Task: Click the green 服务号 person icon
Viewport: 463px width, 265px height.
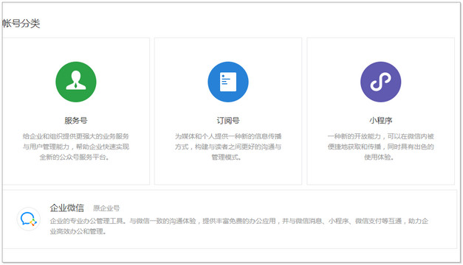Action: point(76,82)
